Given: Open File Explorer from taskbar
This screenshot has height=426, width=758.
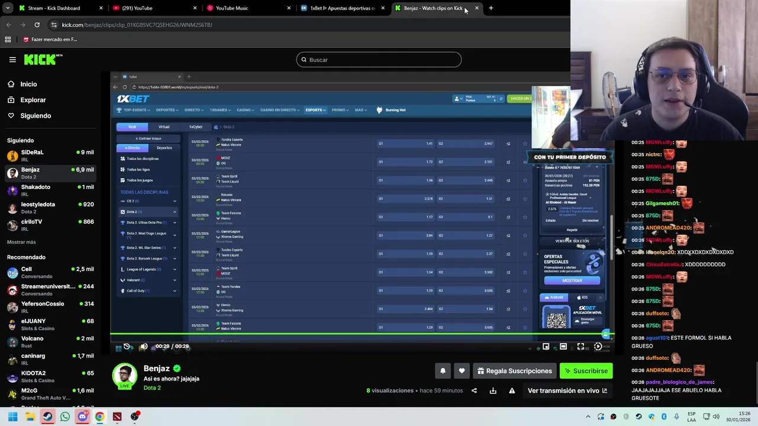Looking at the screenshot, I should (x=30, y=417).
